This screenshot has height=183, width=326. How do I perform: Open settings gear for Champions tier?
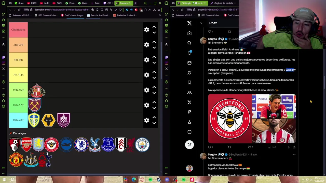click(x=146, y=30)
